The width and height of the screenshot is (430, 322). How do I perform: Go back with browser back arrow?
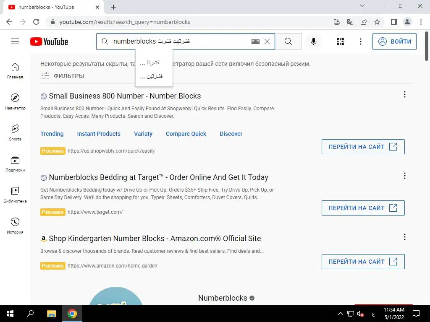pyautogui.click(x=9, y=22)
